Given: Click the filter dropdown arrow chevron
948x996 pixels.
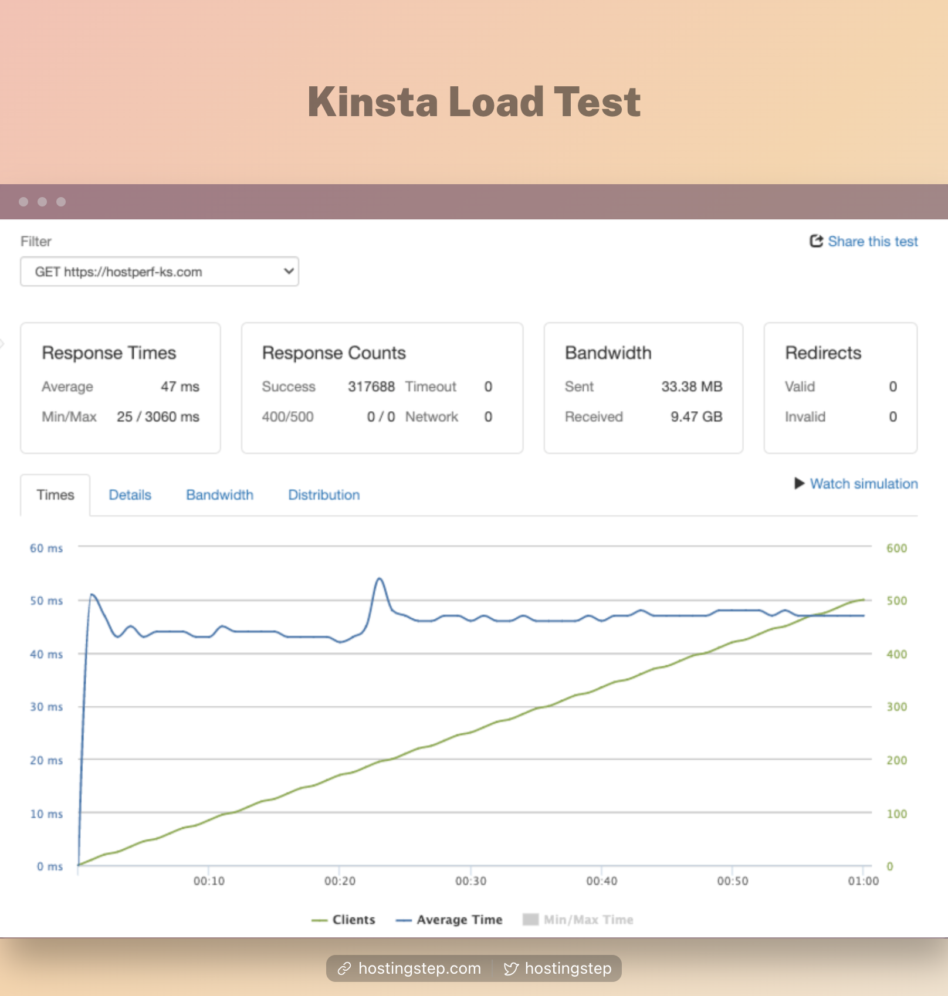Looking at the screenshot, I should click(288, 271).
